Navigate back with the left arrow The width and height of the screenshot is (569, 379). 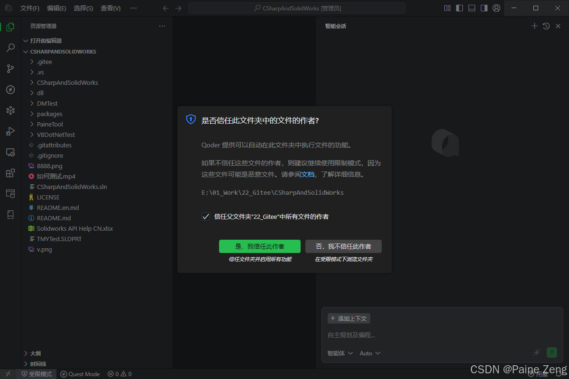tap(165, 8)
